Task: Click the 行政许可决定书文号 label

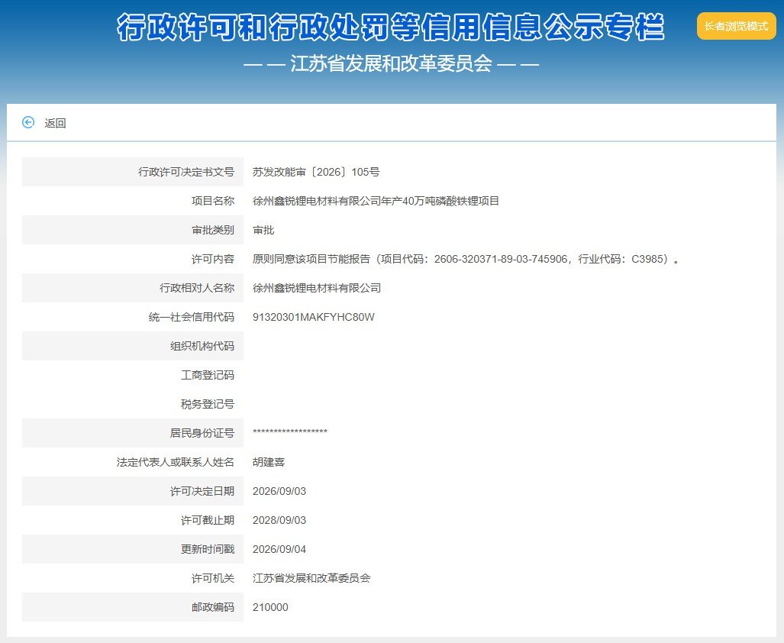Action: pyautogui.click(x=186, y=172)
